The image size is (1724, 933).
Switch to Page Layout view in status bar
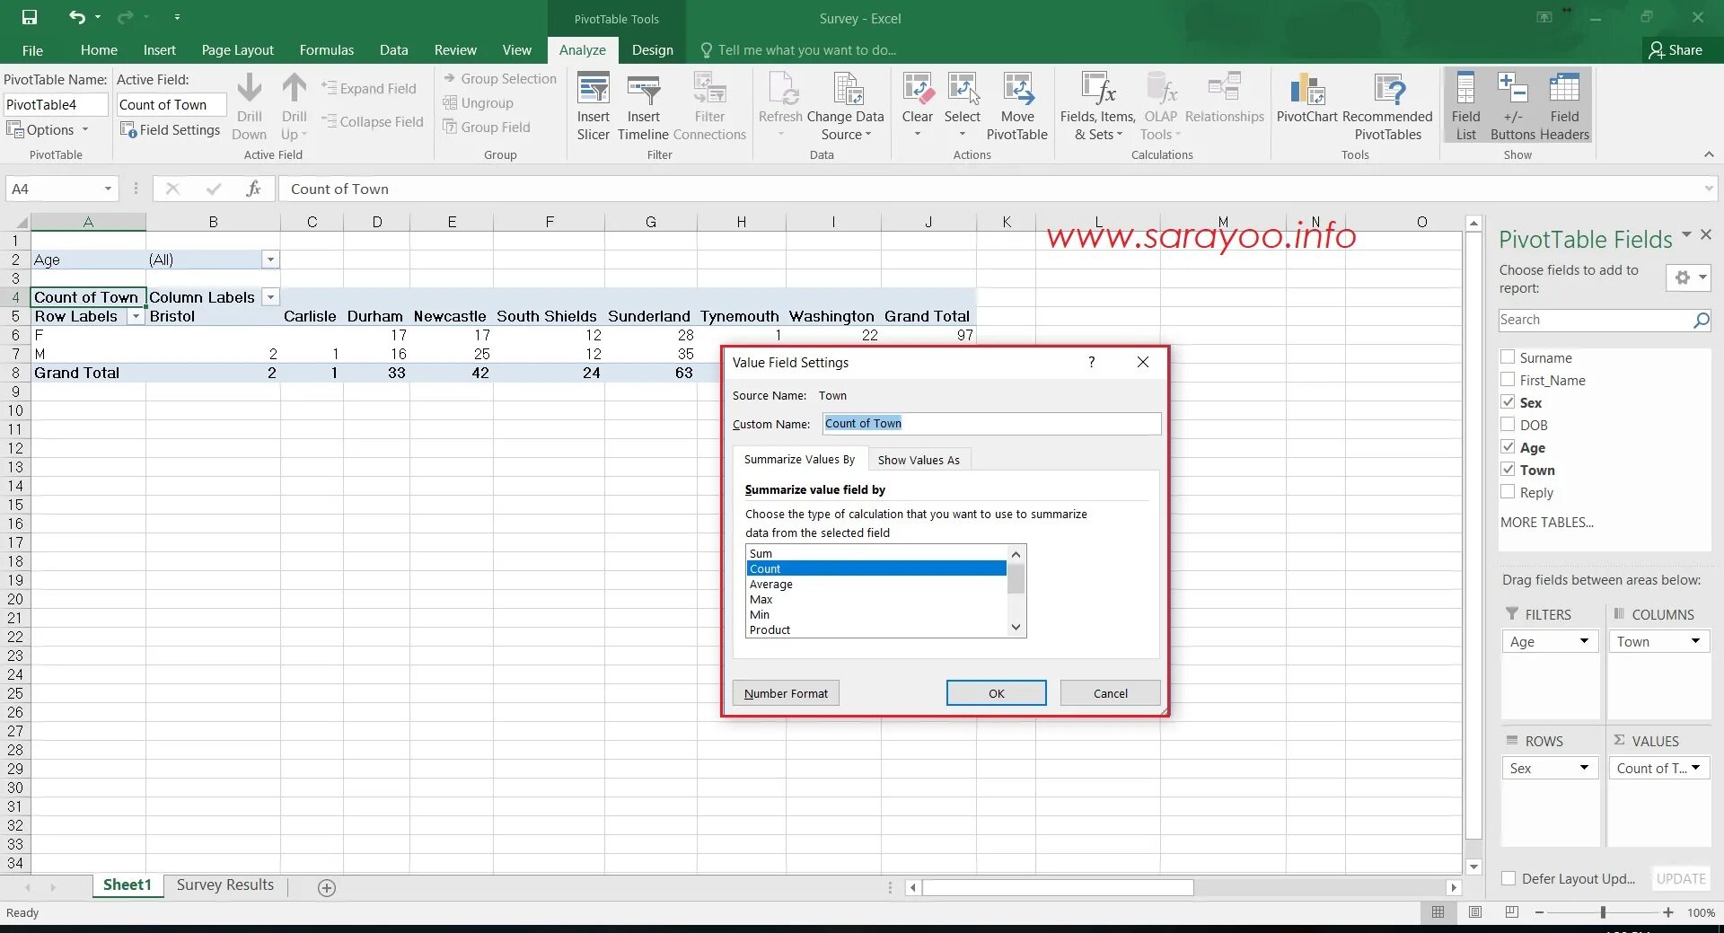point(1475,912)
